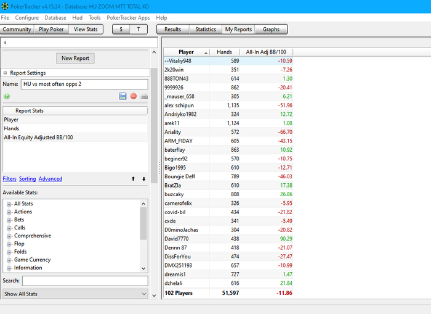The image size is (431, 314).
Task: Sort by the Player column header
Action: tap(187, 52)
